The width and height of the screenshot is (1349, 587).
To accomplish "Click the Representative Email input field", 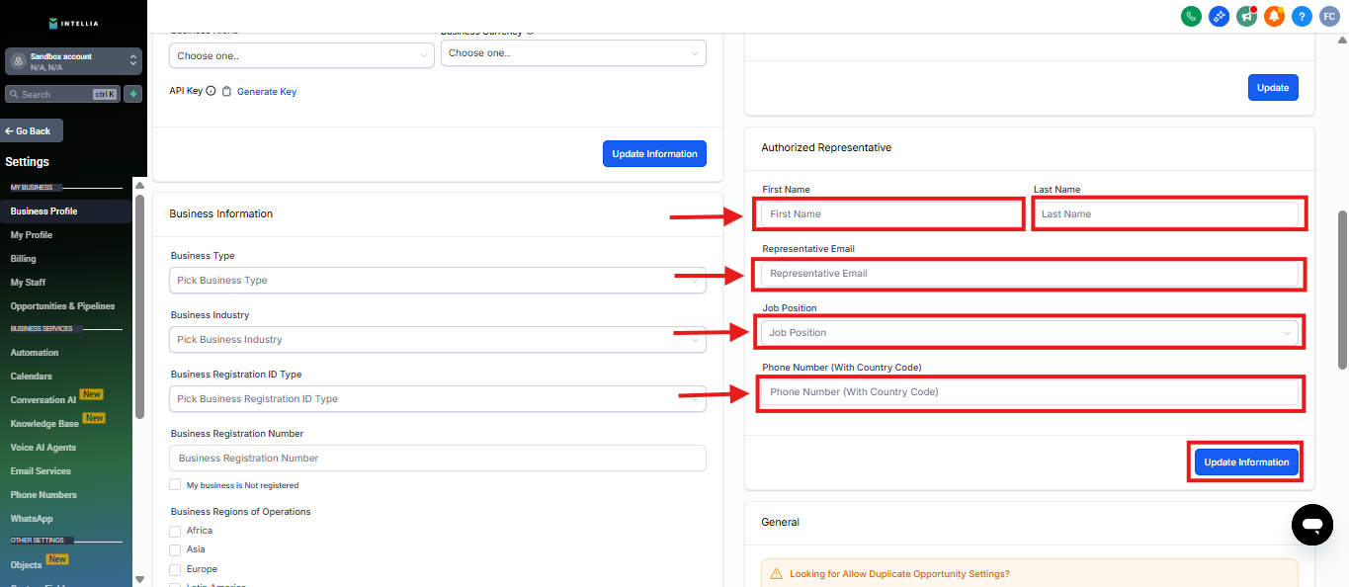I will (x=1029, y=274).
